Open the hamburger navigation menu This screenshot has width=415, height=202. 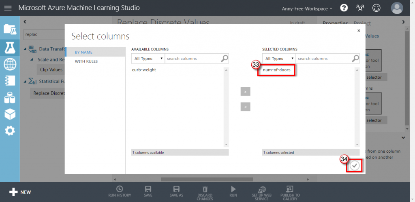click(x=8, y=8)
